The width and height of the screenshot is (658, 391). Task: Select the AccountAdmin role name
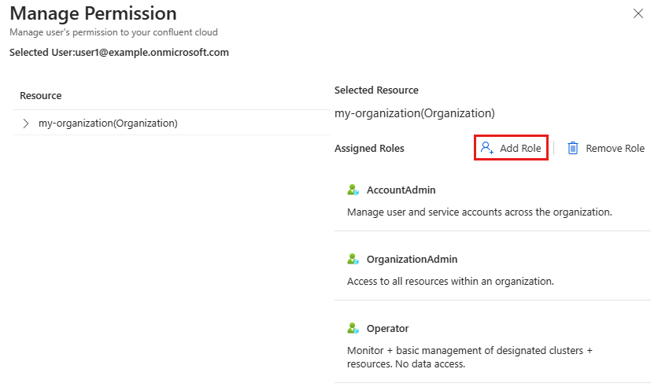(x=401, y=190)
